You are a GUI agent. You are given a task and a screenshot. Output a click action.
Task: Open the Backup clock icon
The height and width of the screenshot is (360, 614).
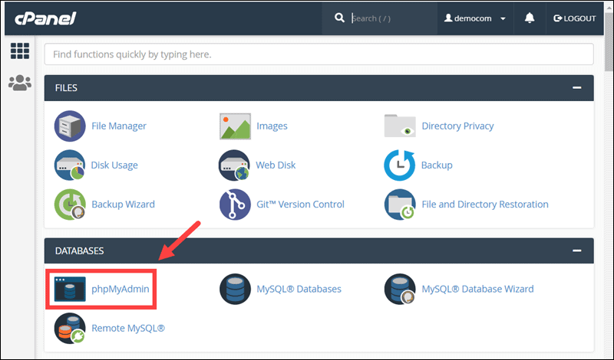click(x=399, y=165)
